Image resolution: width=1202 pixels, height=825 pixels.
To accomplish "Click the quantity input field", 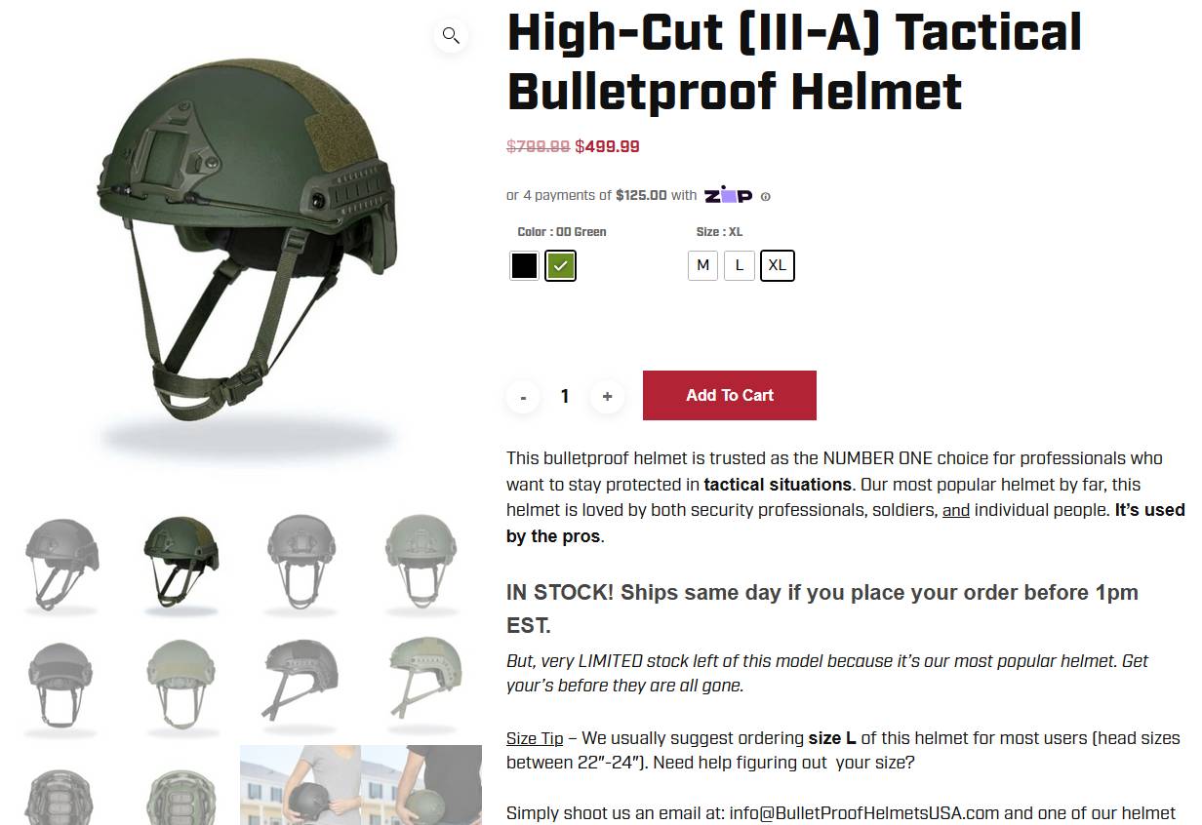I will tap(565, 396).
